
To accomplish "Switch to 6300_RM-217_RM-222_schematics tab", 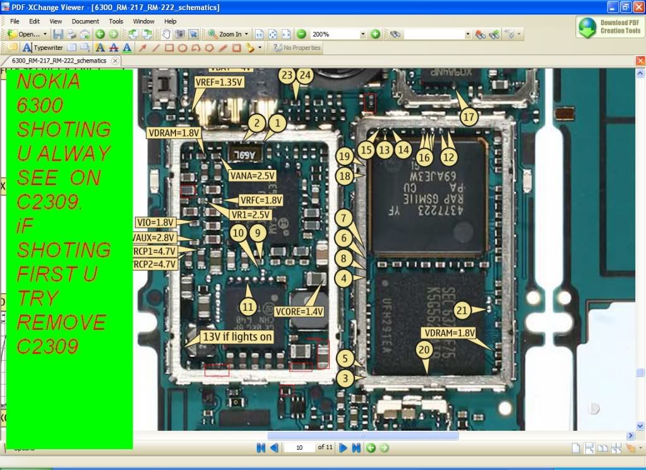I will [59, 61].
